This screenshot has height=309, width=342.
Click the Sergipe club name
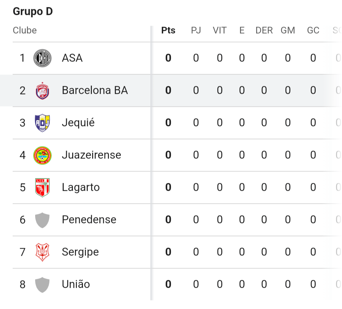80,252
